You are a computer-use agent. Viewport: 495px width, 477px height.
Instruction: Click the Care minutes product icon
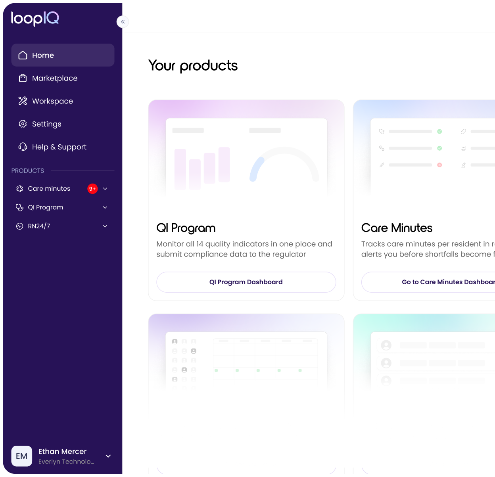click(x=20, y=189)
